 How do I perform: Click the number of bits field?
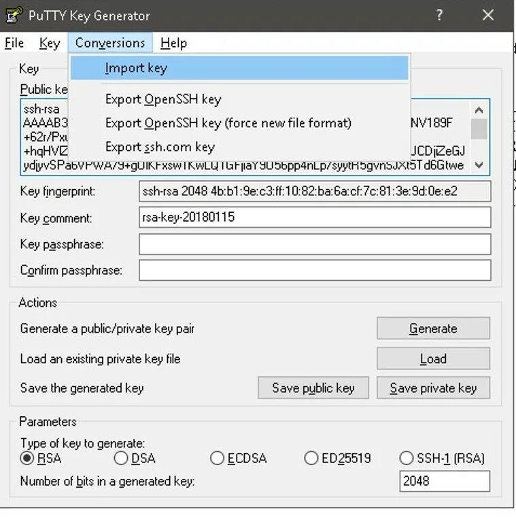point(445,481)
